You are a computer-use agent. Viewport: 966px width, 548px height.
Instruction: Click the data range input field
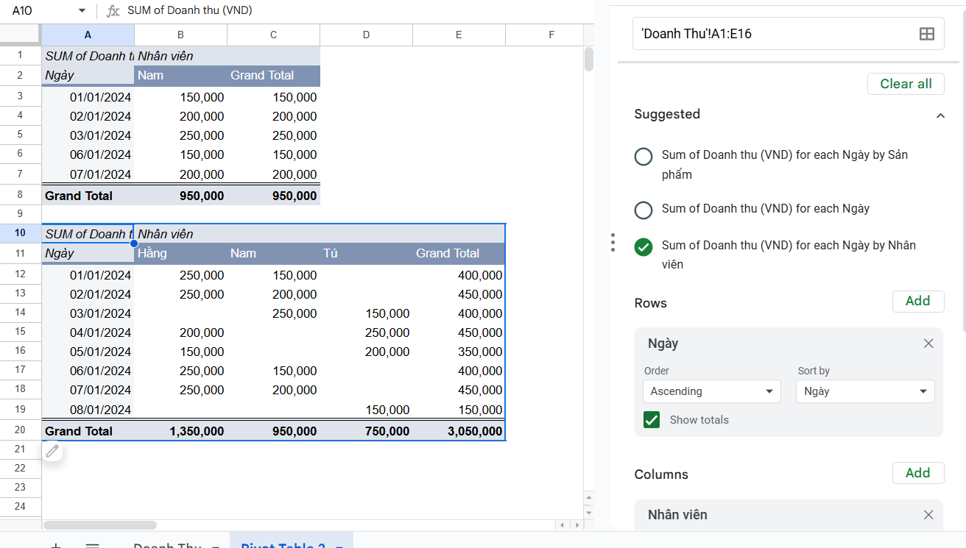(x=788, y=34)
